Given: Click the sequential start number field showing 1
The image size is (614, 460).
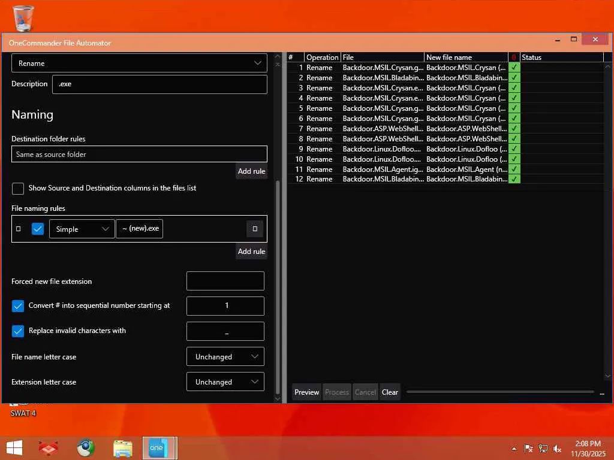Looking at the screenshot, I should [x=225, y=306].
